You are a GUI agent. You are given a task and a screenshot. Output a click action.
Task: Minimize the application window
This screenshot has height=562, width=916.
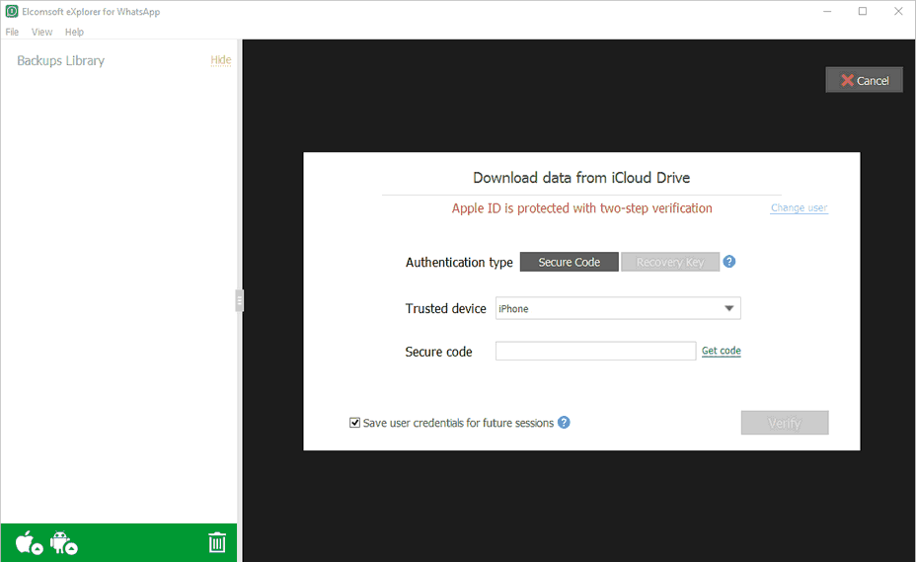pyautogui.click(x=827, y=11)
